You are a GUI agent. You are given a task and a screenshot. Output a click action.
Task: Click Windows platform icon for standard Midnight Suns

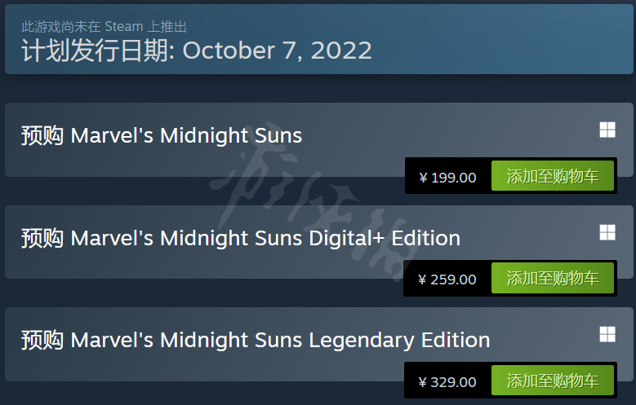(x=607, y=130)
